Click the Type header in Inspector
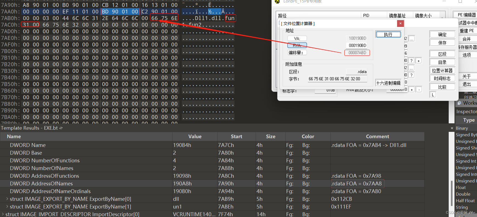 pyautogui.click(x=469, y=120)
